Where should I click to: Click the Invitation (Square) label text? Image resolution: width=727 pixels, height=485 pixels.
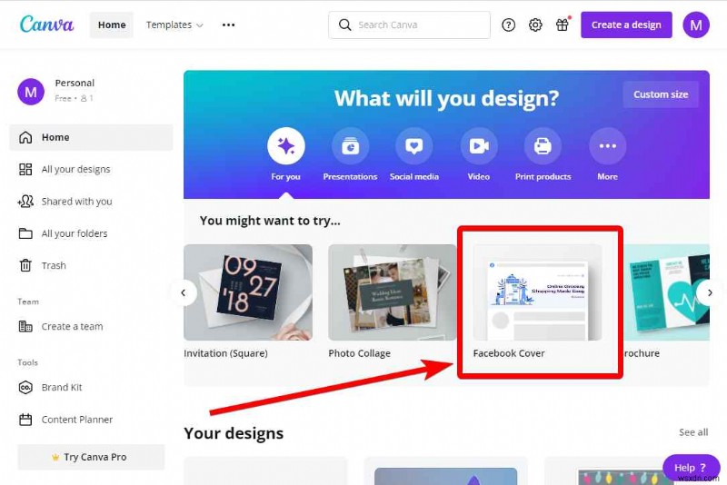225,353
